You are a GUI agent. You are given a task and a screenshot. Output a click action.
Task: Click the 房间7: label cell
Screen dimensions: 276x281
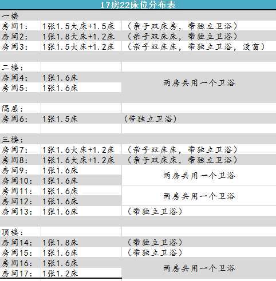[20, 149]
